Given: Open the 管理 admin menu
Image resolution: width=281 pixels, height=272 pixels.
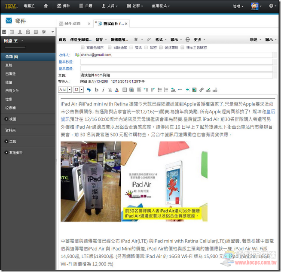Looking at the screenshot, I should 238,6.
